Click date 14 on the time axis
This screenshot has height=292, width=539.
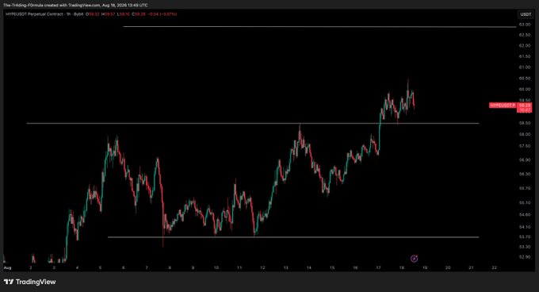pyautogui.click(x=308, y=267)
